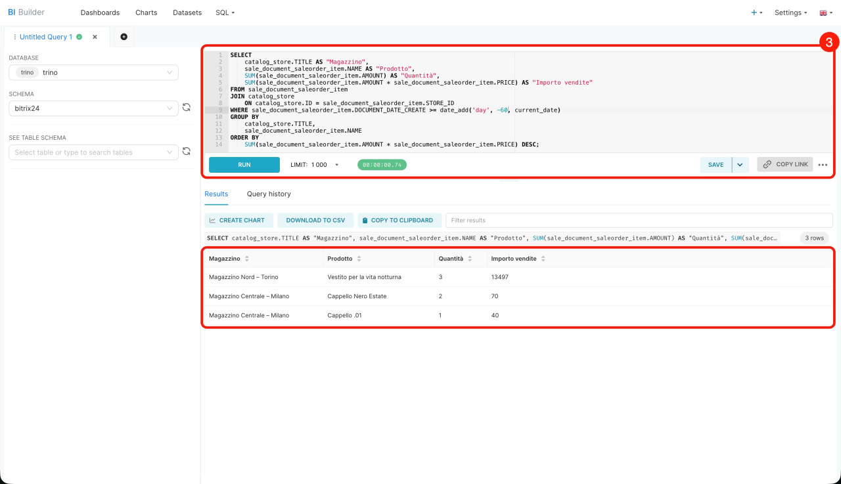Expand the Save button arrow
Screen dimensions: 841x484
coord(740,165)
